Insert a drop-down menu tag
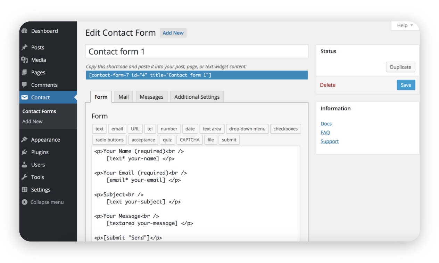Viewport: 439px width, 263px height. (x=247, y=129)
